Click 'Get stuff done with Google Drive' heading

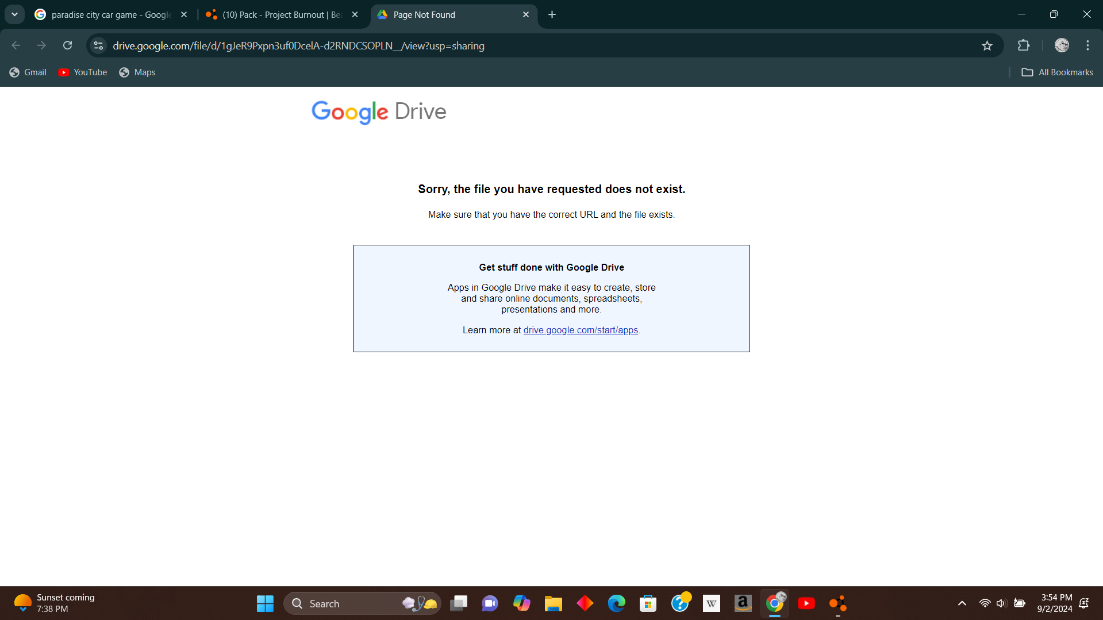[551, 268]
